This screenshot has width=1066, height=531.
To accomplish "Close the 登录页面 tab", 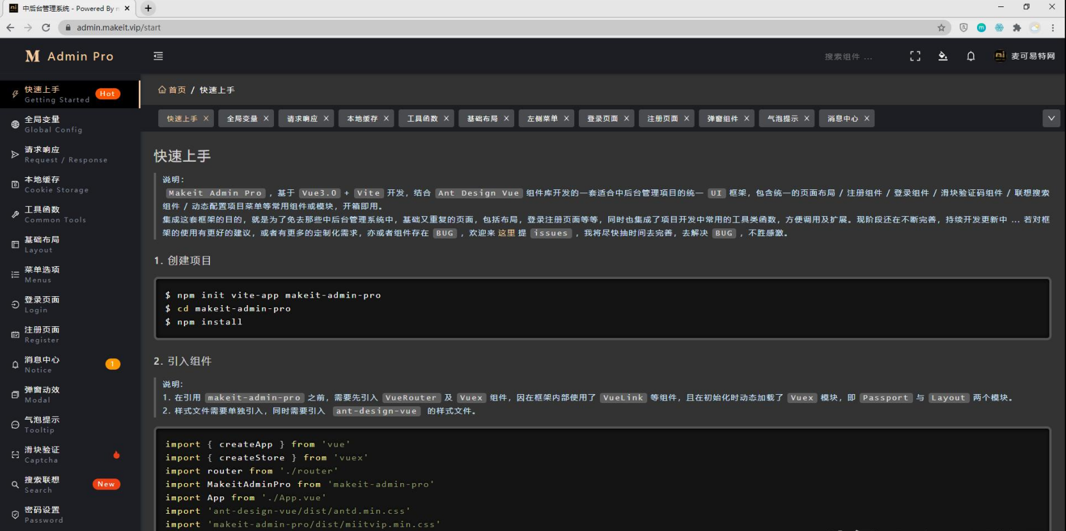I will pos(626,118).
